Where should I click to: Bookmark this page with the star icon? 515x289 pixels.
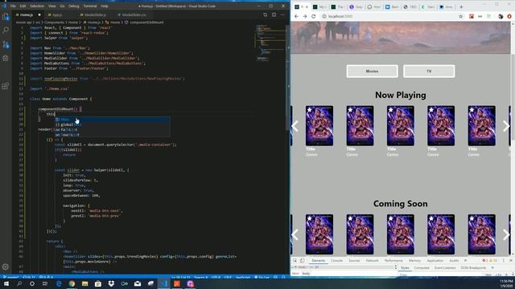[x=460, y=16]
